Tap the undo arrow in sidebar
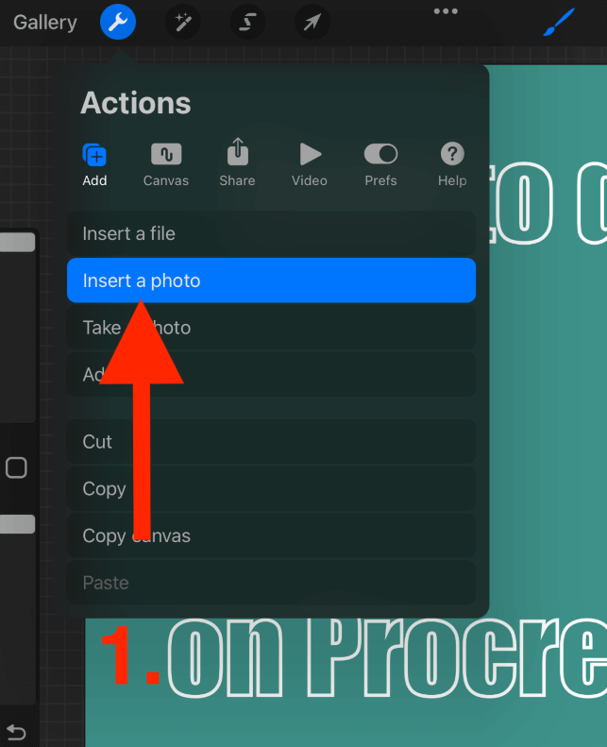This screenshot has height=747, width=607. pyautogui.click(x=16, y=732)
